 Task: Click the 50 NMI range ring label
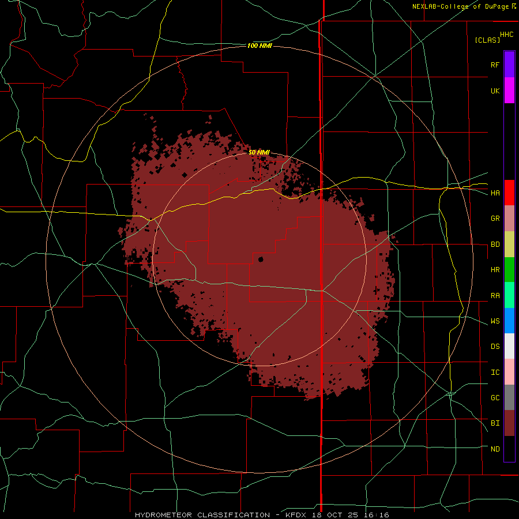259,152
